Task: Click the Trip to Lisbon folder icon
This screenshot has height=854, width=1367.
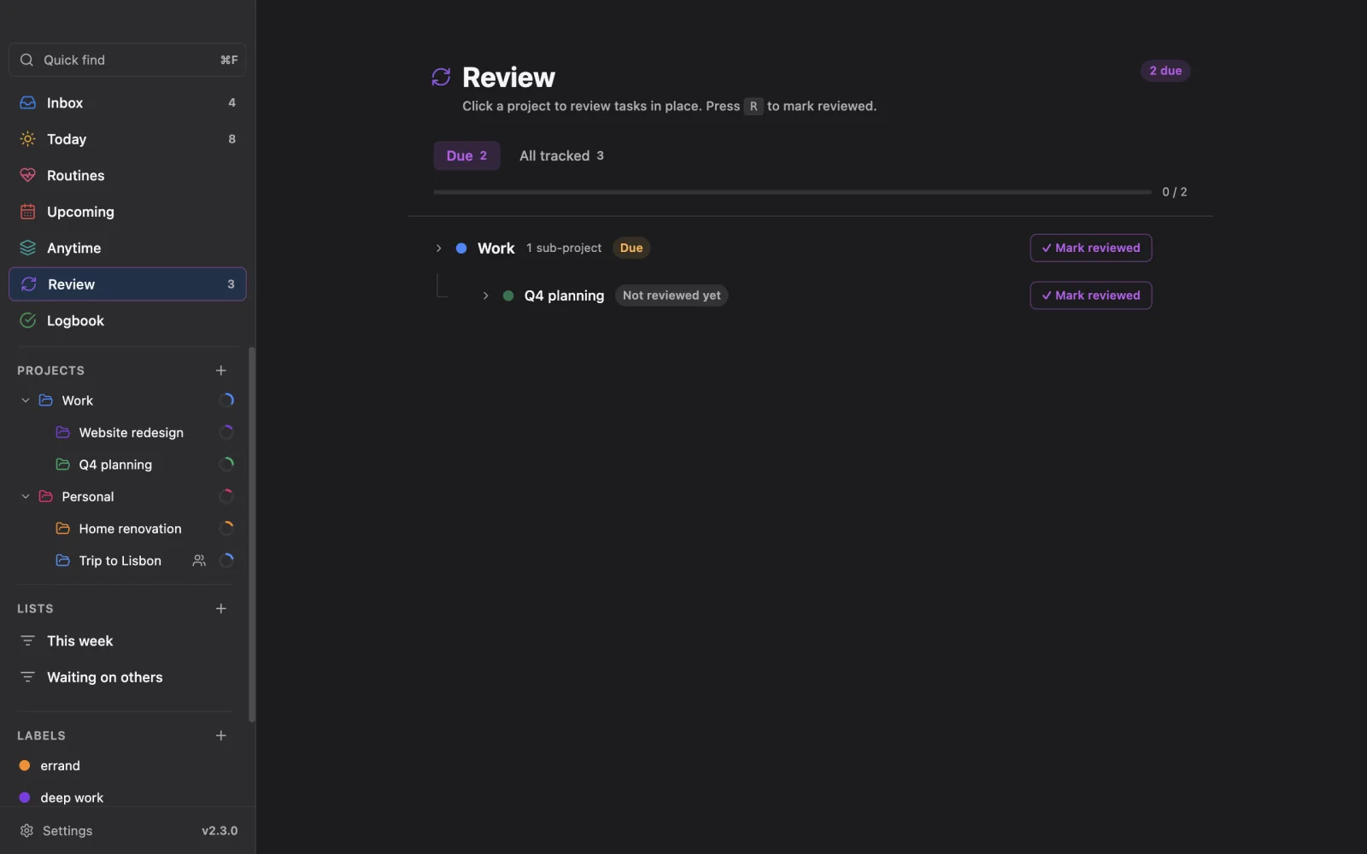Action: (x=62, y=560)
